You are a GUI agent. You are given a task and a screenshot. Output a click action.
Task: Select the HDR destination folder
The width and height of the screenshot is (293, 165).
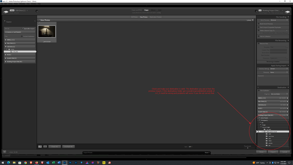click(x=270, y=134)
